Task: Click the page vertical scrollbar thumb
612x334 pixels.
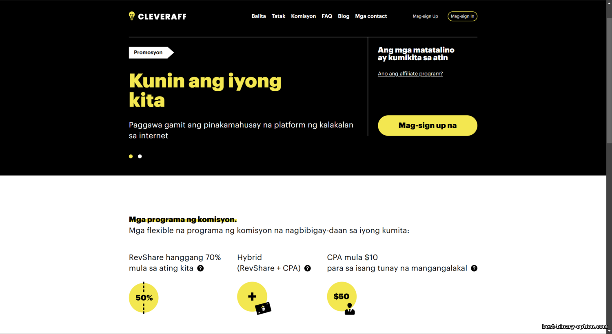Action: (609, 81)
